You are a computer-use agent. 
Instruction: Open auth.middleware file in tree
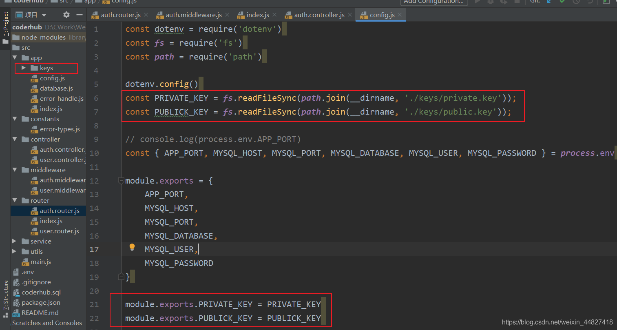(62, 180)
